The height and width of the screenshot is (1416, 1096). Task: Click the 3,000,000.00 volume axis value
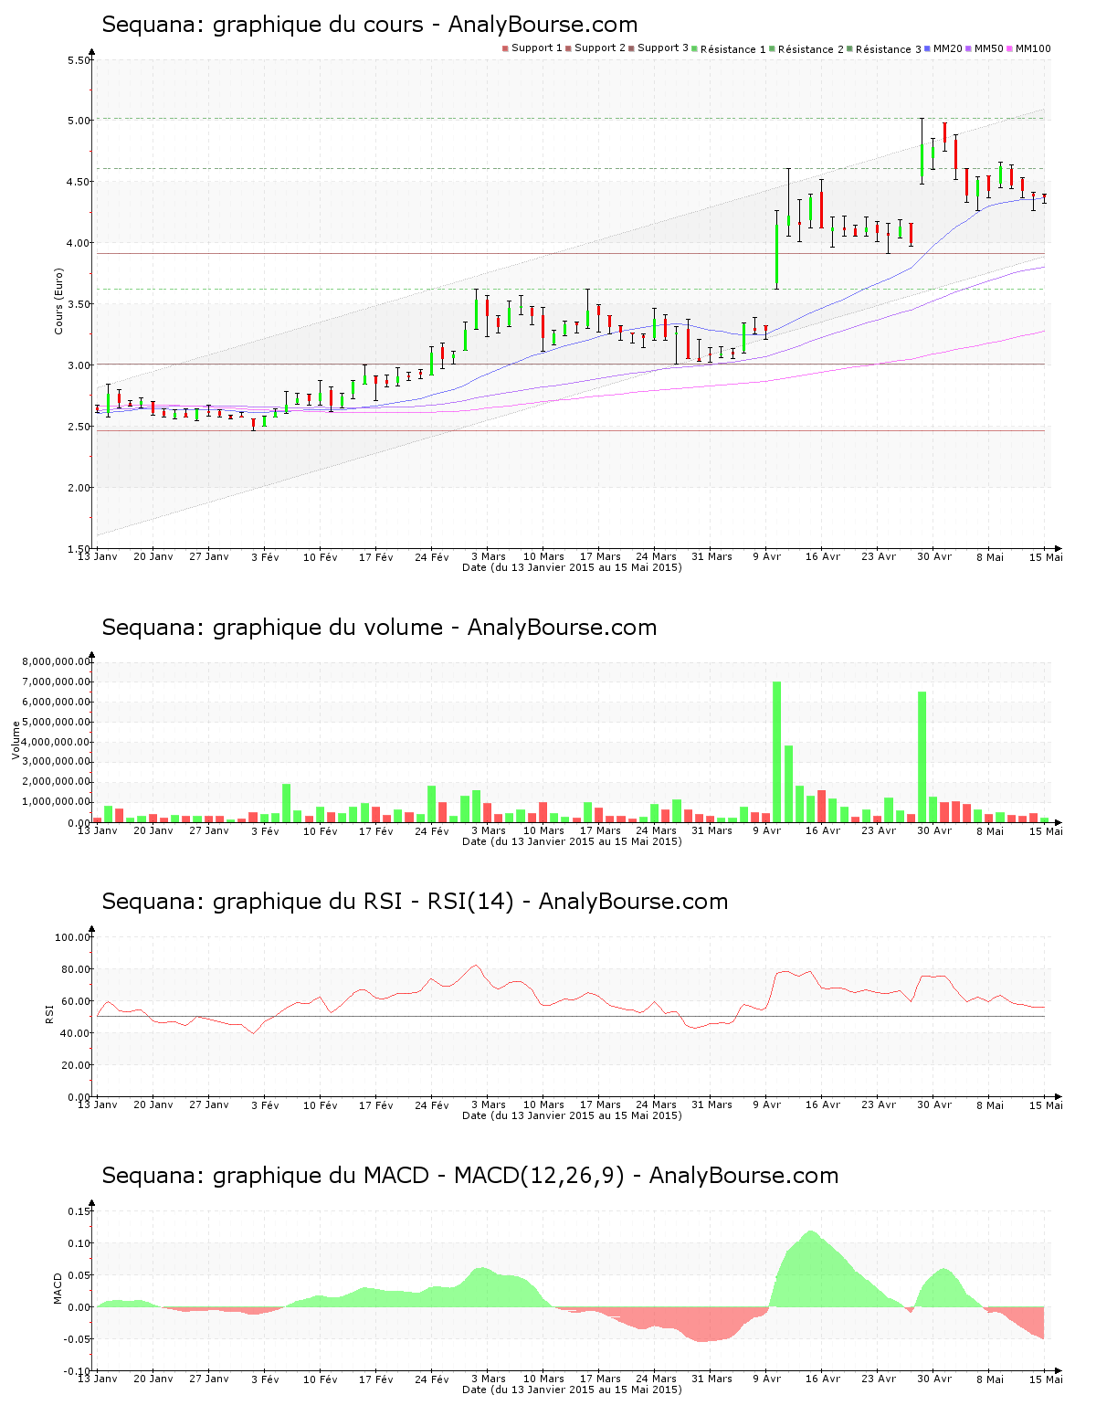[56, 762]
